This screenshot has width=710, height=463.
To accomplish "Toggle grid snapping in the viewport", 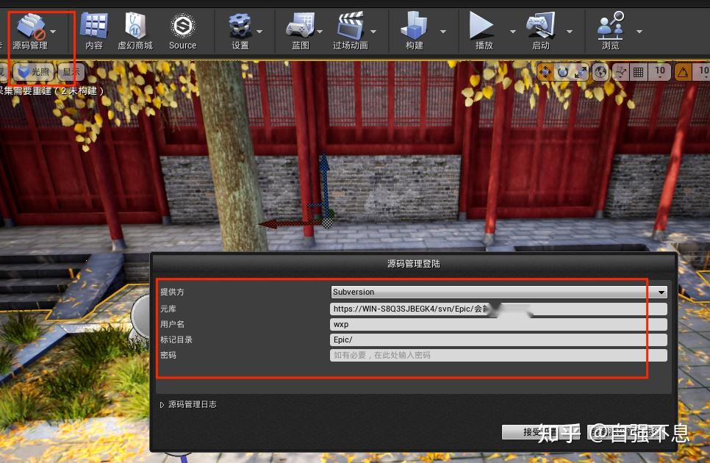I will tap(639, 72).
